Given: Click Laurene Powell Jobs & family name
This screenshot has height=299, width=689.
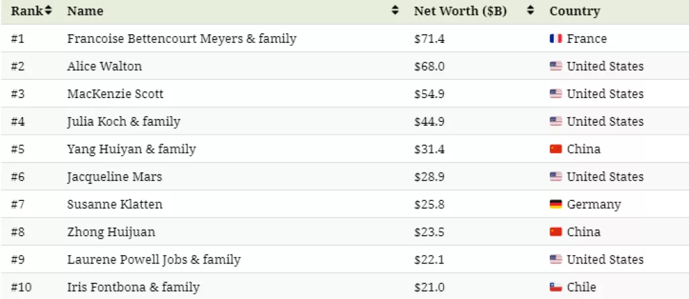Looking at the screenshot, I should [x=153, y=259].
